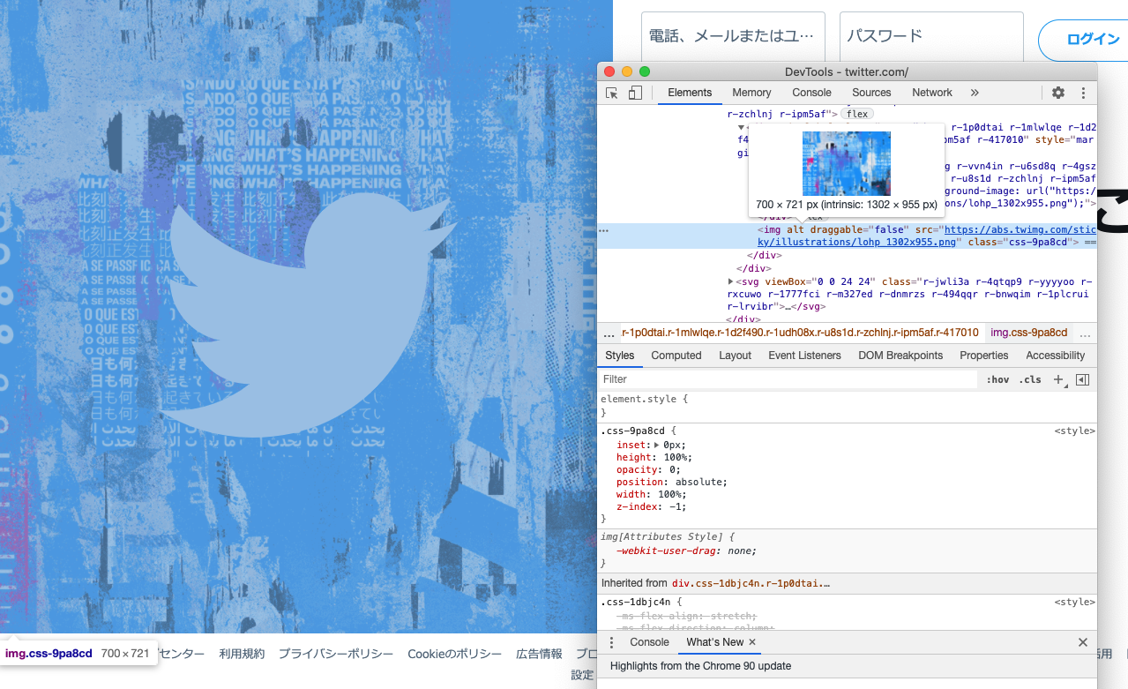1128x689 pixels.
Task: Open the <style> source link for .css-9pa8cd
Action: click(1074, 431)
